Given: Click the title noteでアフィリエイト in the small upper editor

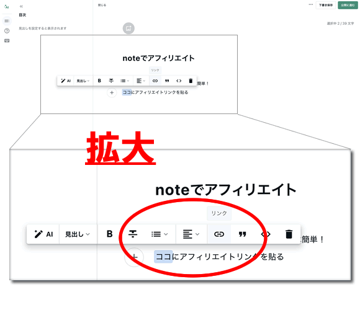Looking at the screenshot, I should coord(158,58).
